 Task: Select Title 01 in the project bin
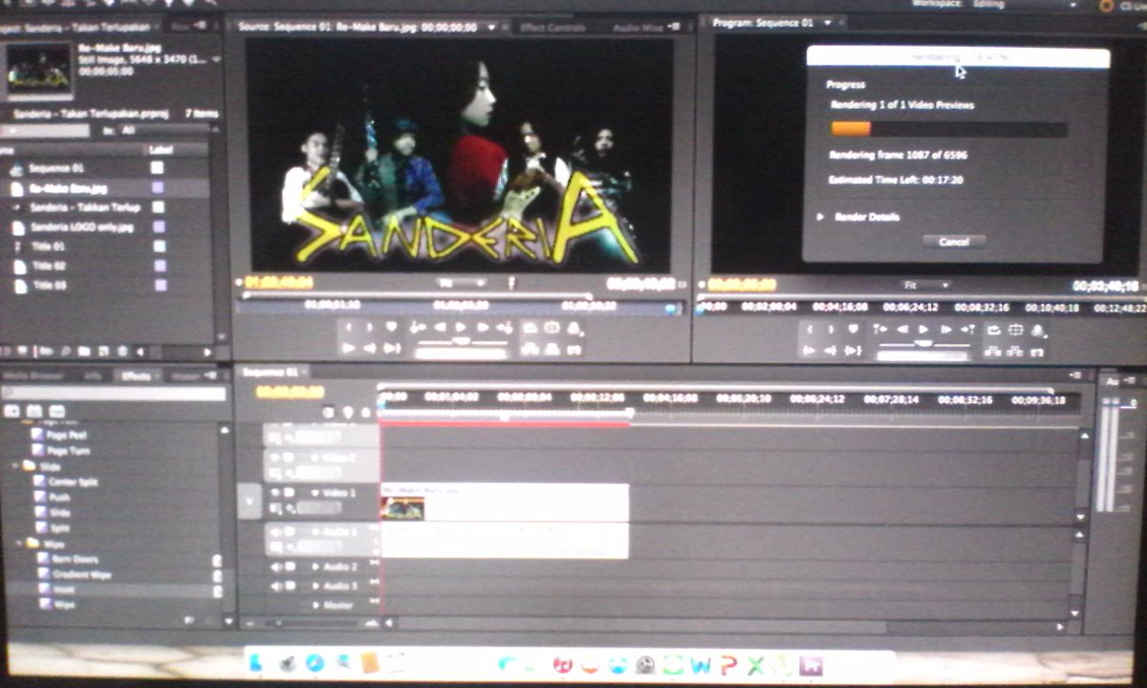[x=48, y=247]
